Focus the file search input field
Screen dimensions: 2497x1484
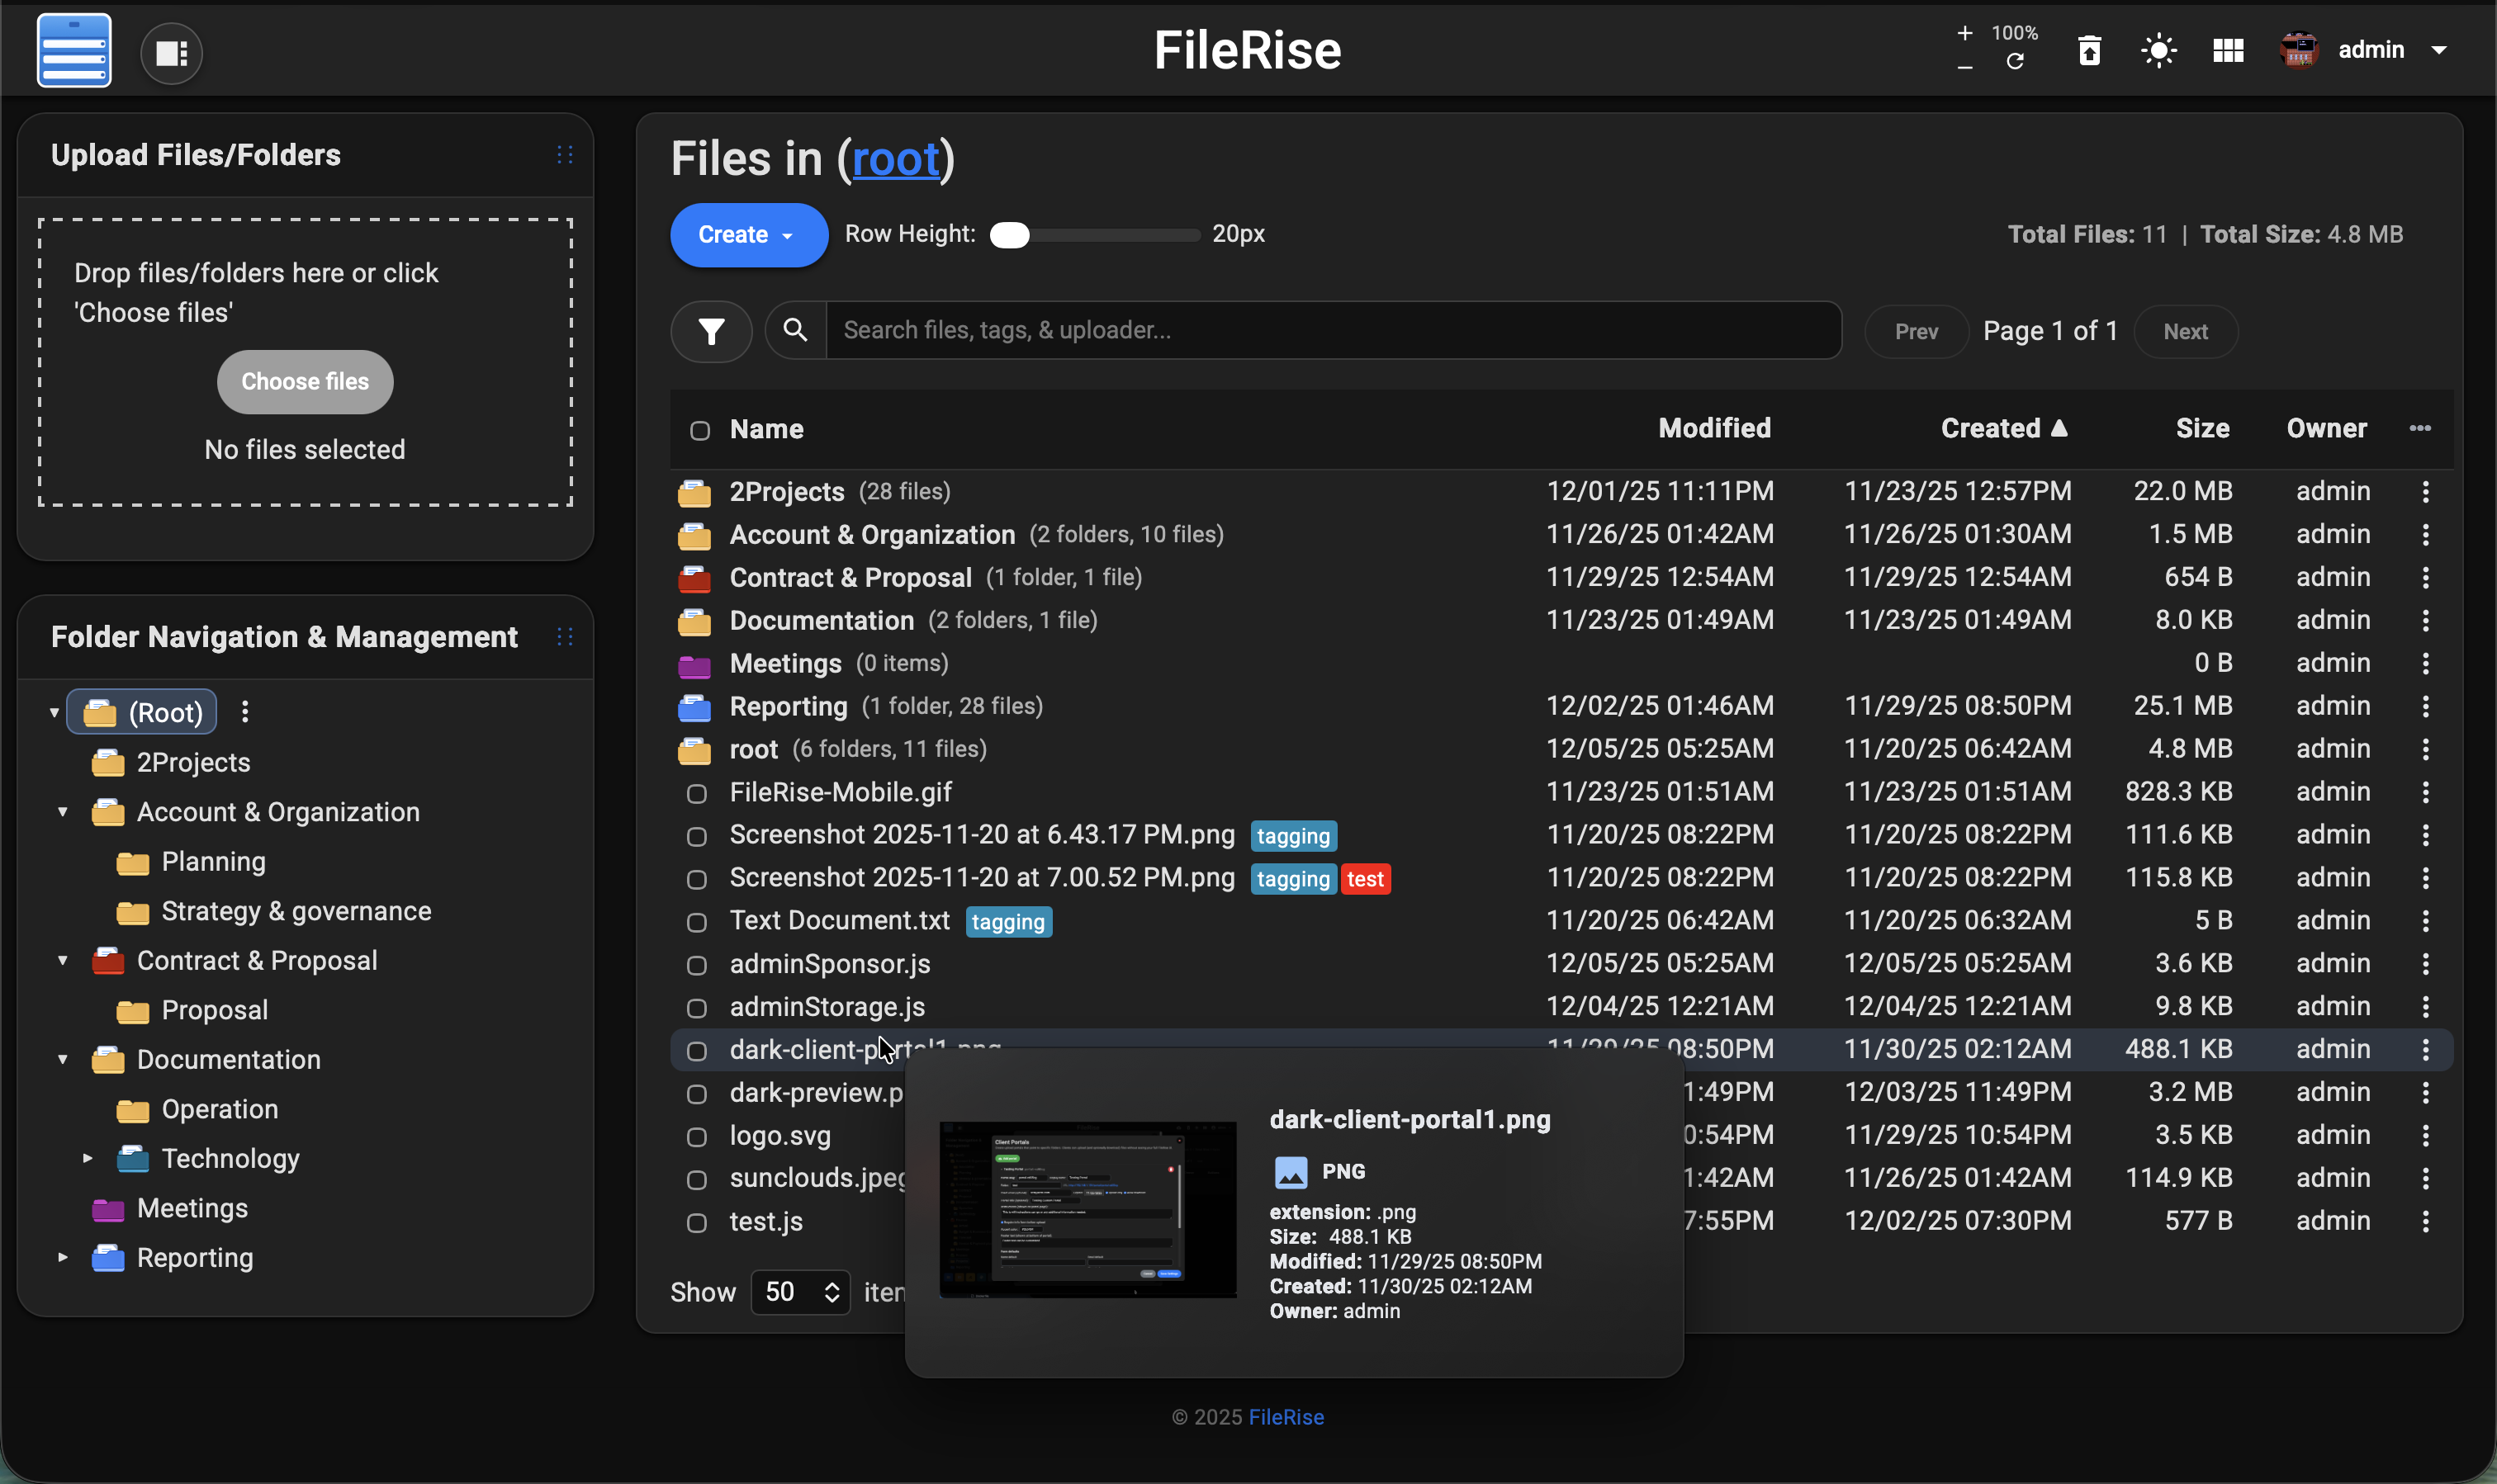[x=1330, y=330]
